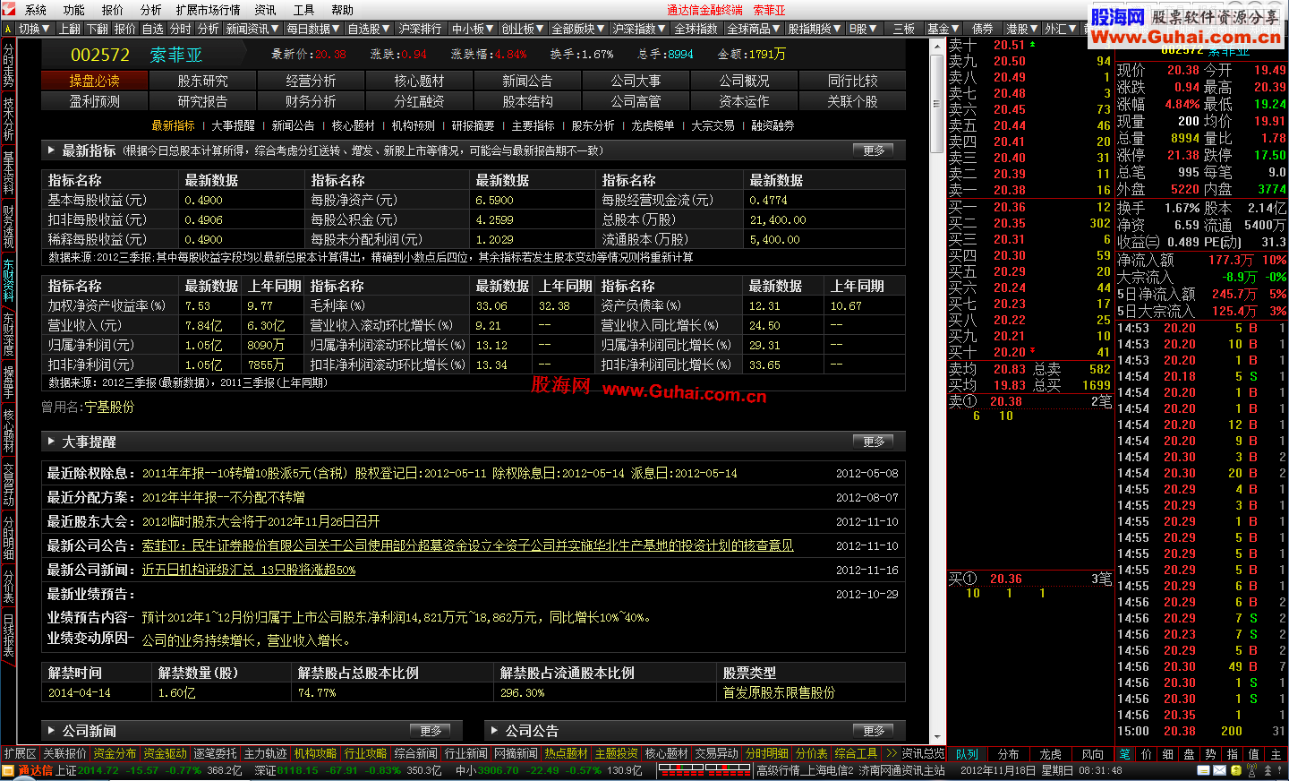This screenshot has height=781, width=1289.
Task: Open the 沪深指数 dropdown
Action: tap(639, 29)
